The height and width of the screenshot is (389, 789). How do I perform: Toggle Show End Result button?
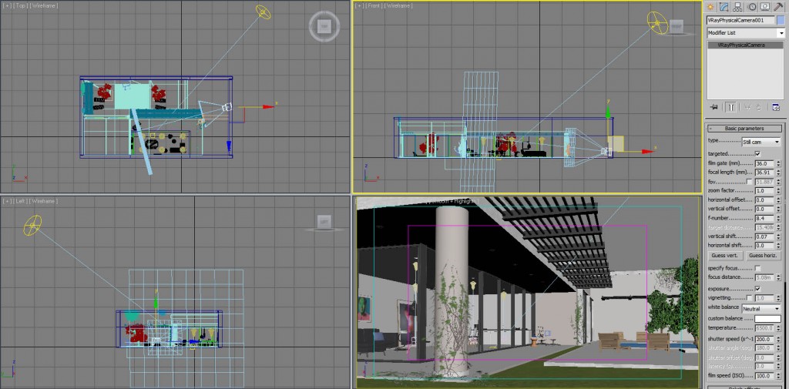[730, 106]
